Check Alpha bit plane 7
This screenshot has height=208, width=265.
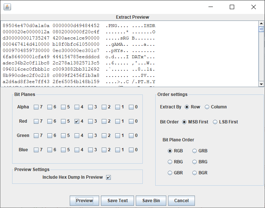pos(36,107)
